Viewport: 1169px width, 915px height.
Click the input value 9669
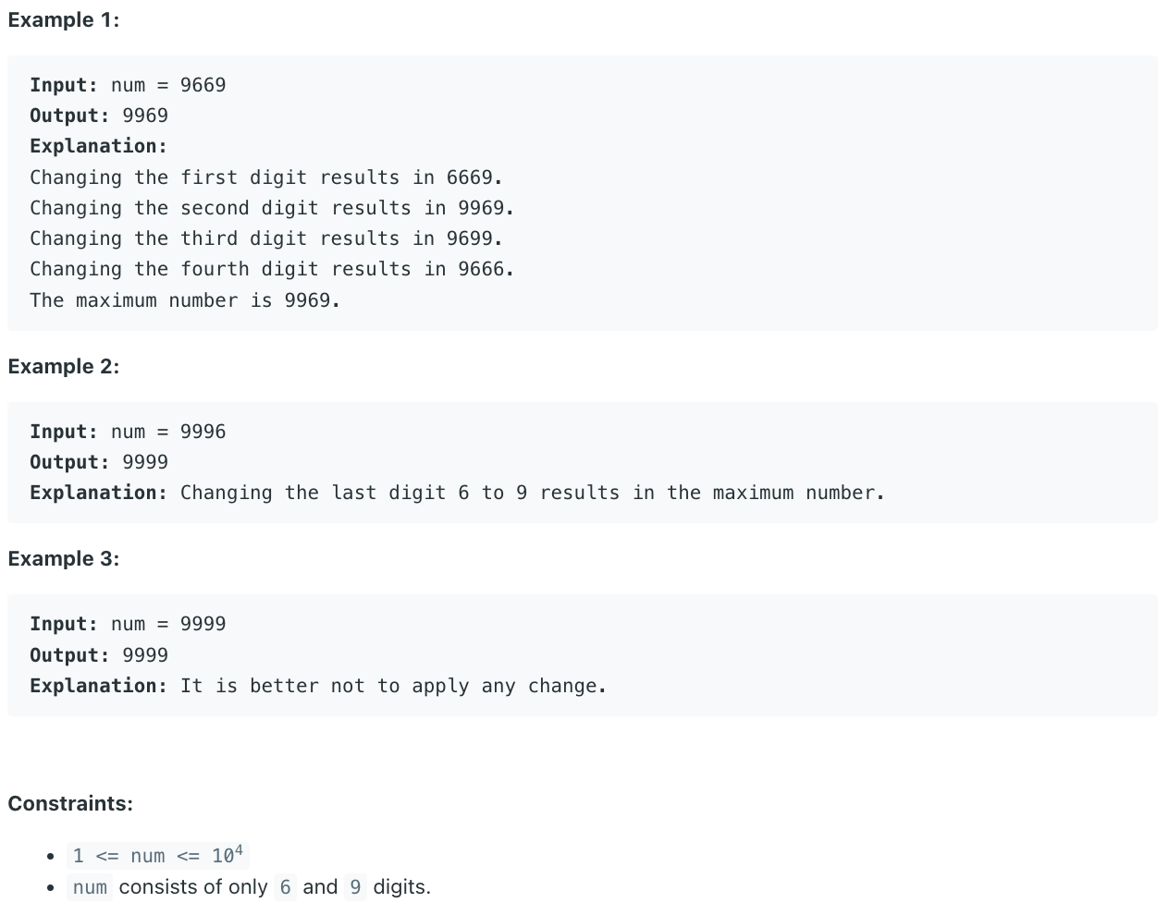tap(203, 85)
